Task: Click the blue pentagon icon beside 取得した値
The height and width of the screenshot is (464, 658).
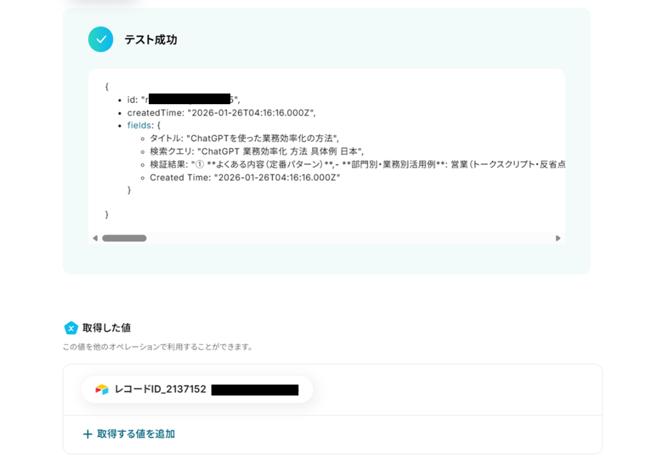Action: click(71, 328)
